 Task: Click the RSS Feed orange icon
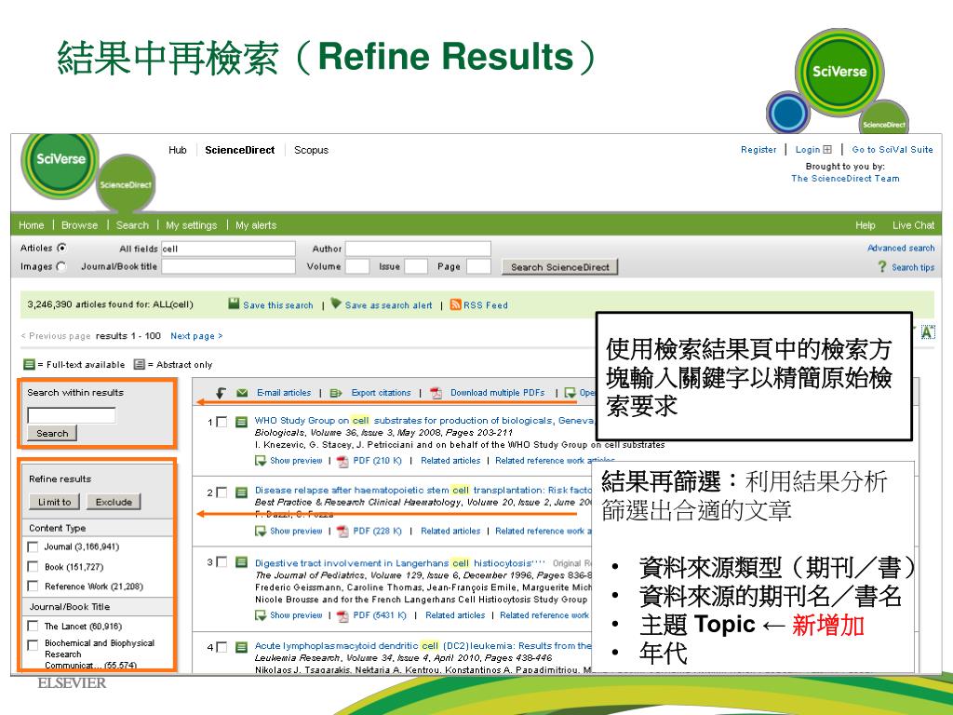[455, 304]
